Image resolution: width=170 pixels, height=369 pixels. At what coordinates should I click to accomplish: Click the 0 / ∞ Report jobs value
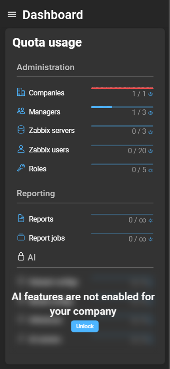[x=137, y=239]
